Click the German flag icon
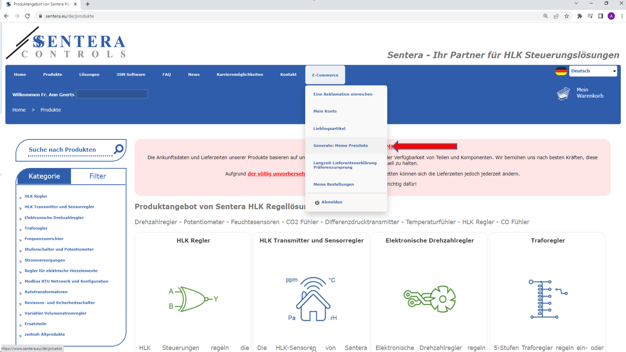 tap(561, 71)
